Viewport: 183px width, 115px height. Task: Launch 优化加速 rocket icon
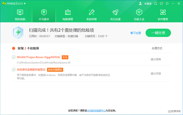coord(115,12)
